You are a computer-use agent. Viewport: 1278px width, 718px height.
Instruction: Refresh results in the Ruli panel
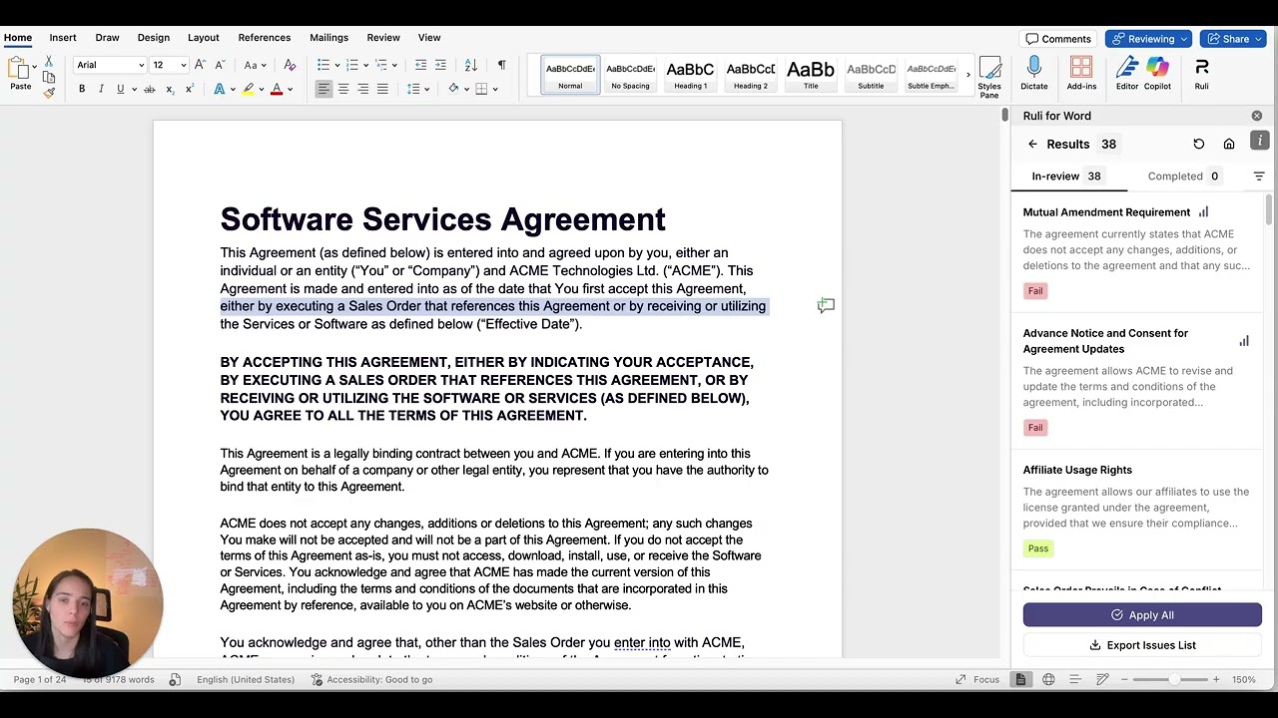[1199, 144]
